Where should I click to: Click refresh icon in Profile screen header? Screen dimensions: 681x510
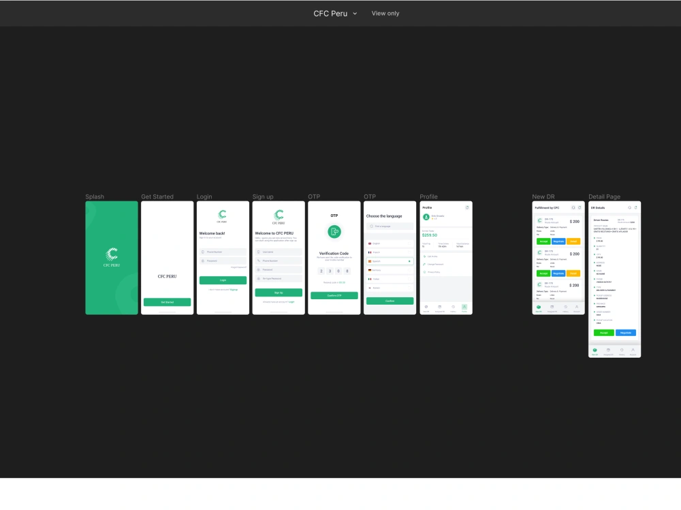tap(467, 207)
